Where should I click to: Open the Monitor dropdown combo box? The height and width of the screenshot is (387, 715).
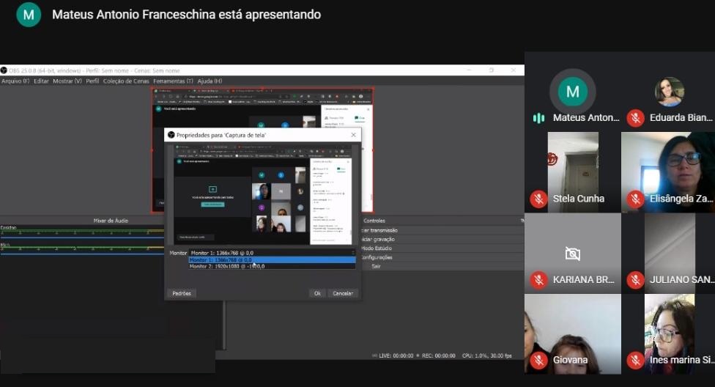point(272,253)
